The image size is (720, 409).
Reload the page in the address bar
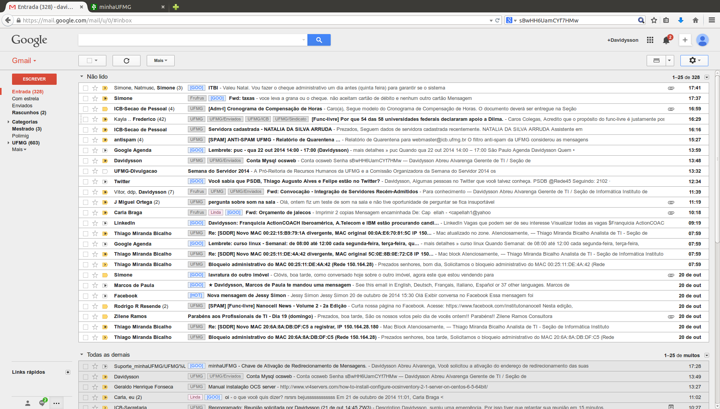pyautogui.click(x=497, y=20)
